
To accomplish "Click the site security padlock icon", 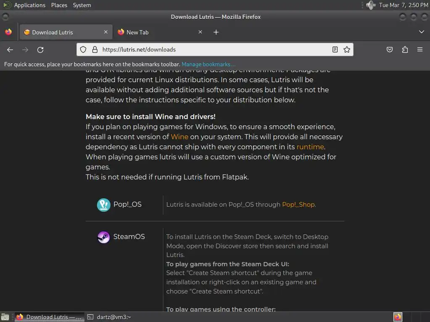I will tap(95, 49).
